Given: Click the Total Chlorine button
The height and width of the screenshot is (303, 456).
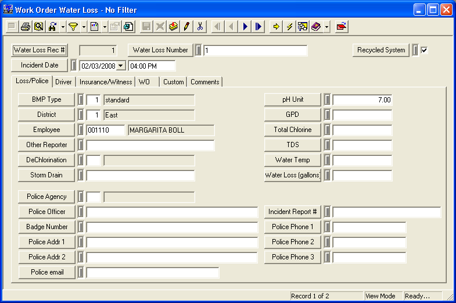Looking at the screenshot, I should (x=293, y=130).
